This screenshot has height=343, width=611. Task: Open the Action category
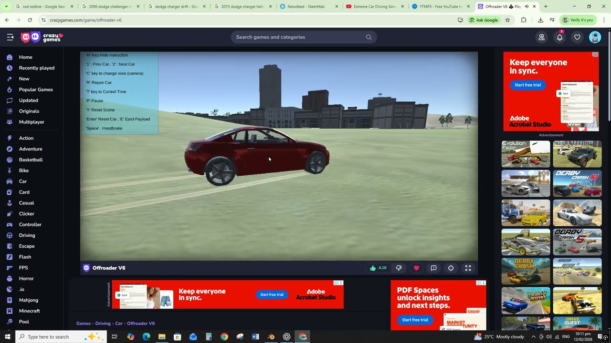pyautogui.click(x=26, y=138)
